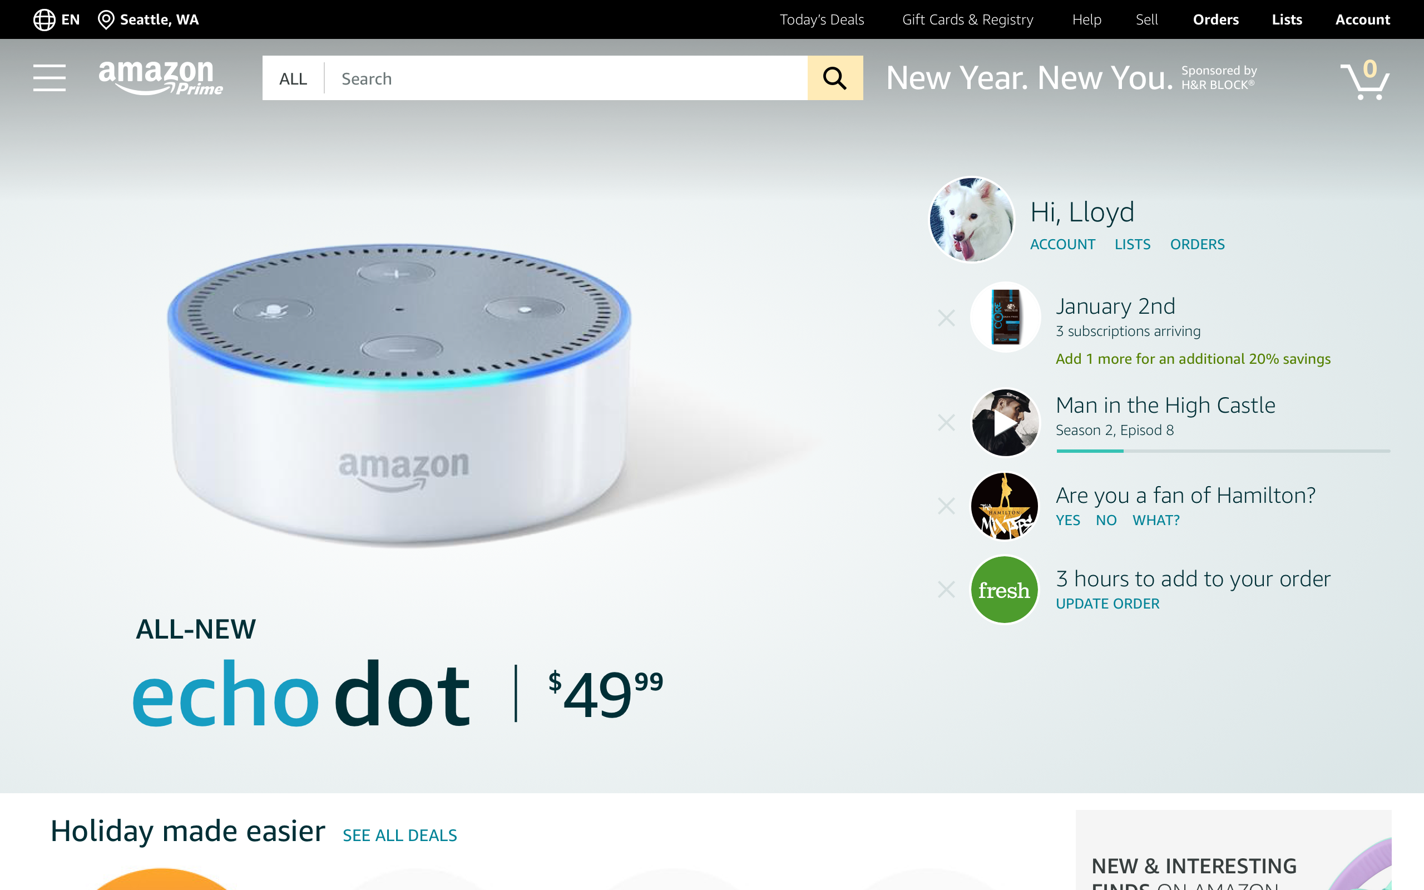Click into the Search input field
Screen dimensions: 1424x890
pyautogui.click(x=566, y=78)
